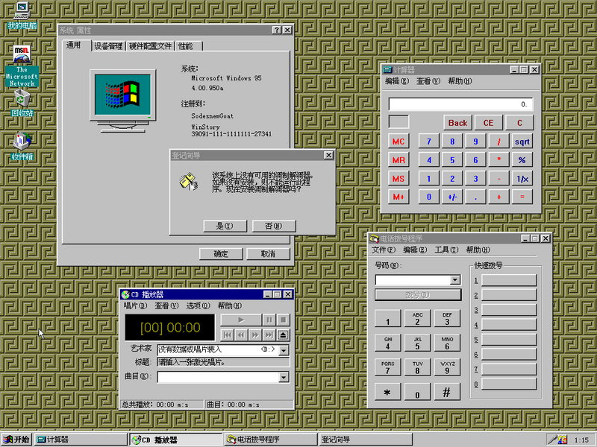Click the CD Player time display
This screenshot has height=447, width=597.
point(170,328)
